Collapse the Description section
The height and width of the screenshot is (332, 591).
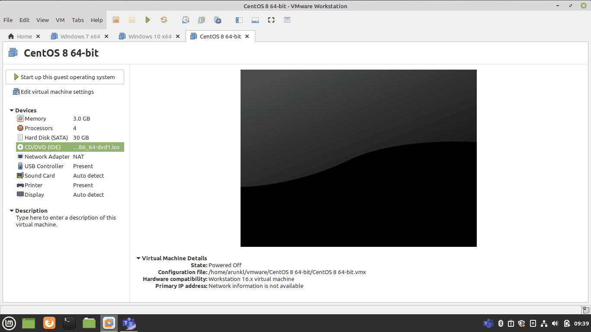tap(12, 211)
